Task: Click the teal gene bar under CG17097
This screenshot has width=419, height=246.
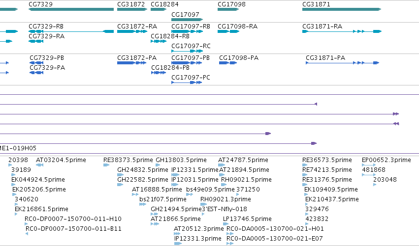Action: click(187, 20)
